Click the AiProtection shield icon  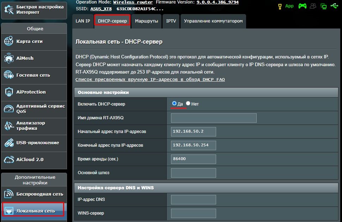pos(9,92)
